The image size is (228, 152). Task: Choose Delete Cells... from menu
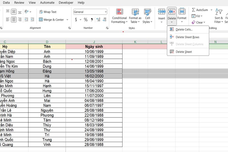pos(188,30)
